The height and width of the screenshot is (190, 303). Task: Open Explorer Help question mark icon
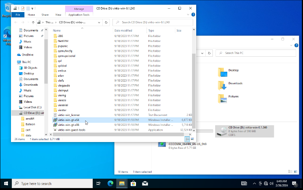(193, 15)
